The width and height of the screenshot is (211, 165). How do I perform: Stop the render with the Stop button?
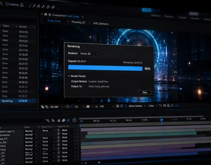[x=145, y=92]
